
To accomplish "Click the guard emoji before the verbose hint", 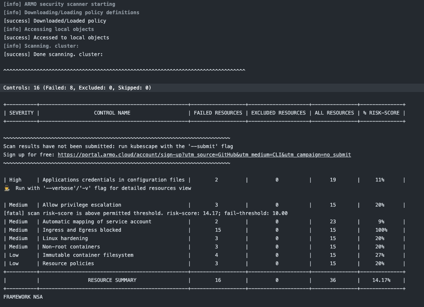I will 7,188.
